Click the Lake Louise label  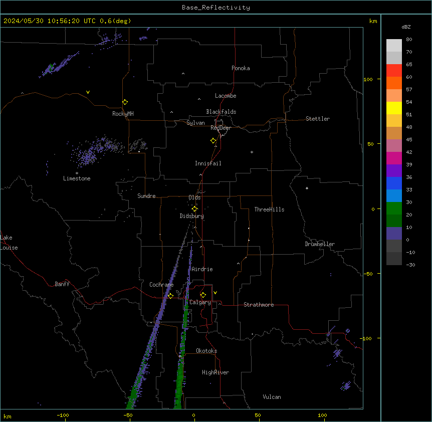9,243
